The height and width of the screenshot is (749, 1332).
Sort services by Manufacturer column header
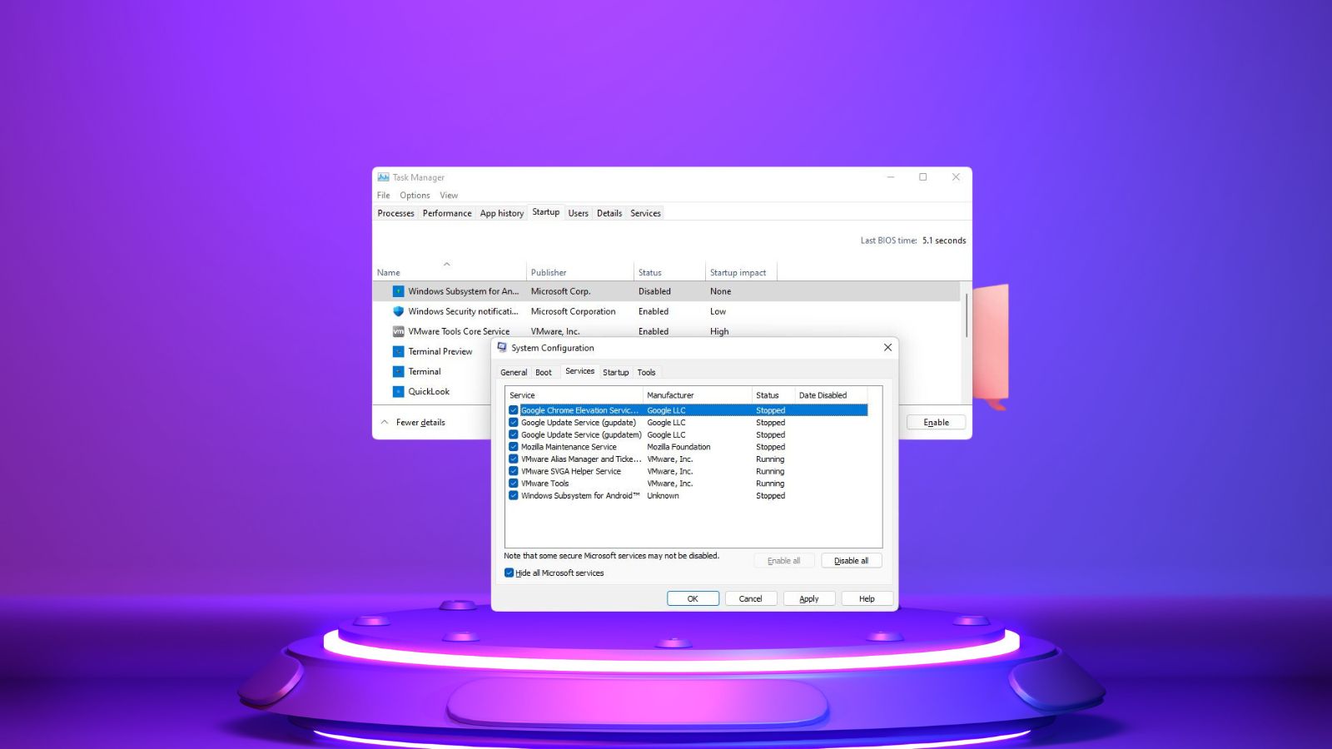coord(670,395)
